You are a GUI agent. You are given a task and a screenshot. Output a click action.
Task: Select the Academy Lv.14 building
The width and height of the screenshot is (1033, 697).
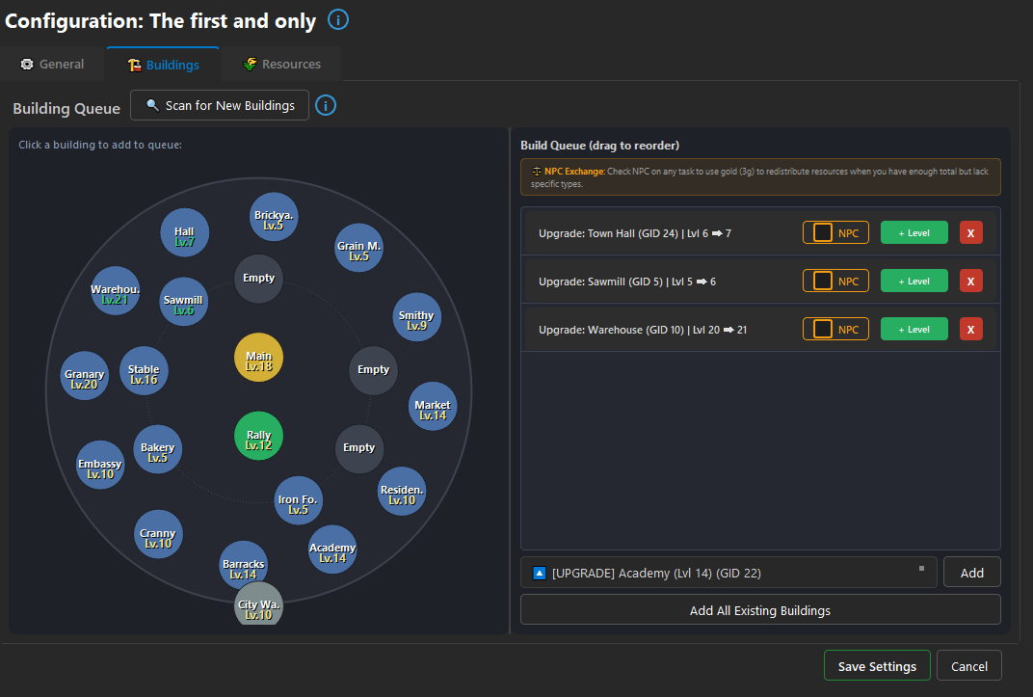[x=332, y=550]
